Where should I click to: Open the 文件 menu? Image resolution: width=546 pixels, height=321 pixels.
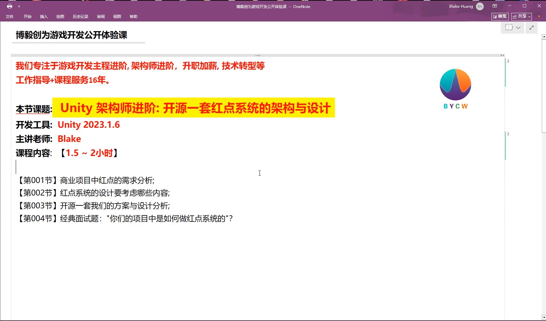pos(10,17)
